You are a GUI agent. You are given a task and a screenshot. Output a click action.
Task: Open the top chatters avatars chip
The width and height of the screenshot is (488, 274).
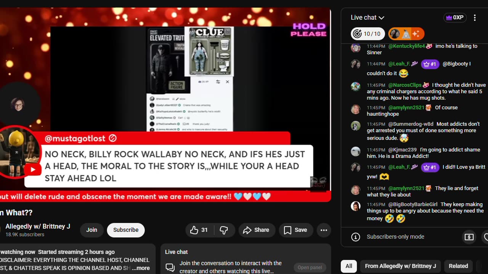(x=406, y=34)
